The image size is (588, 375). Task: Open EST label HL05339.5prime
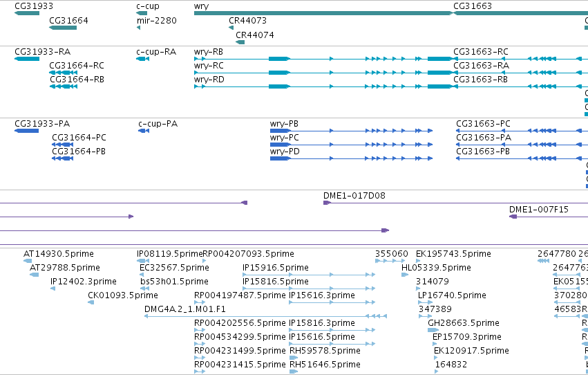436,268
